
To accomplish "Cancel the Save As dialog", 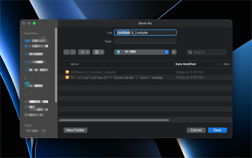I will [196, 130].
